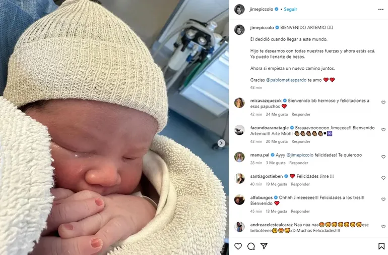
Task: Share the post via paper plane icon
Action: pyautogui.click(x=264, y=246)
